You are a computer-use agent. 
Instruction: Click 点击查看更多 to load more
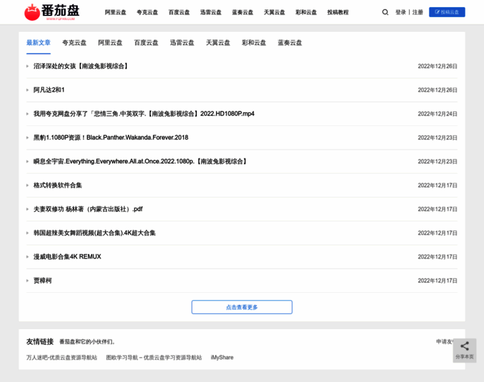[241, 307]
